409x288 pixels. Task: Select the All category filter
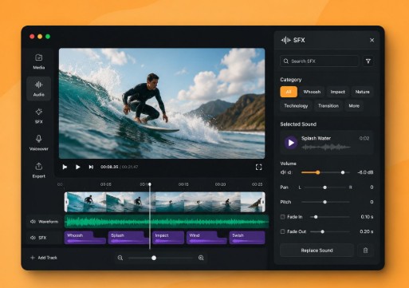pyautogui.click(x=289, y=92)
